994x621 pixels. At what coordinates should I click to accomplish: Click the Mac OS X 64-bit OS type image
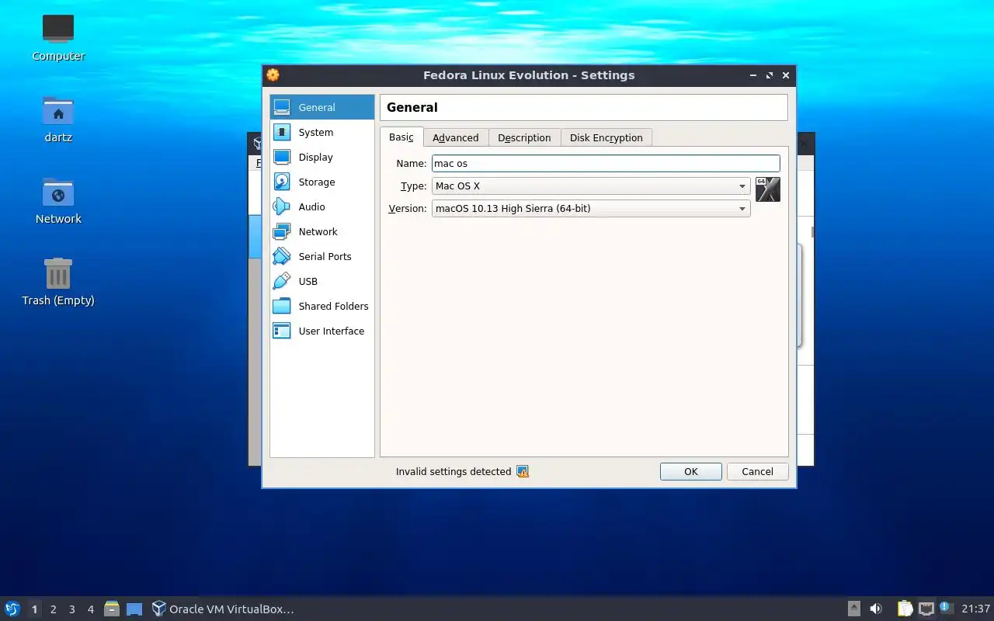point(767,189)
